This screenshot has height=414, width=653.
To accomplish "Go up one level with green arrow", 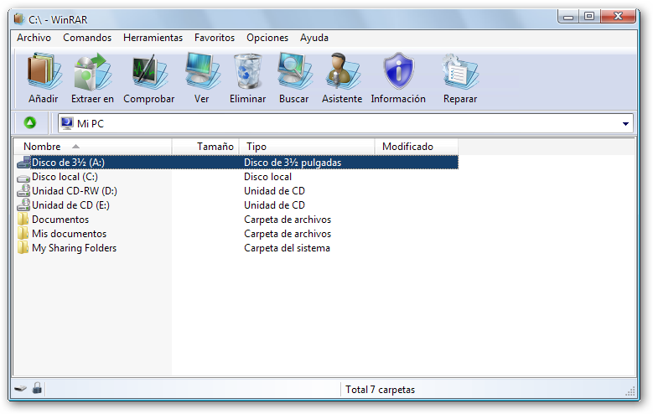I will pyautogui.click(x=30, y=123).
